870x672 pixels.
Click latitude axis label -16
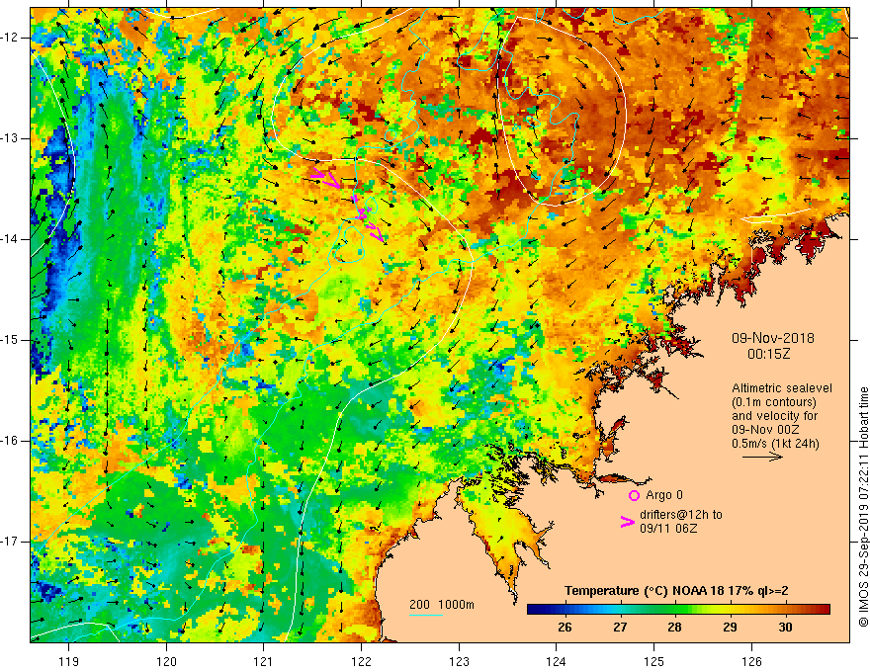[10, 442]
